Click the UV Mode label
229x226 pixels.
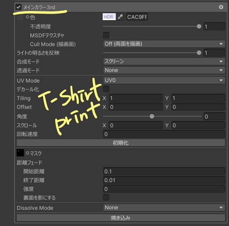[x=28, y=81]
